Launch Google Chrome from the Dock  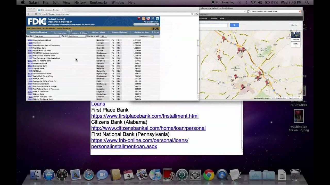[209, 175]
